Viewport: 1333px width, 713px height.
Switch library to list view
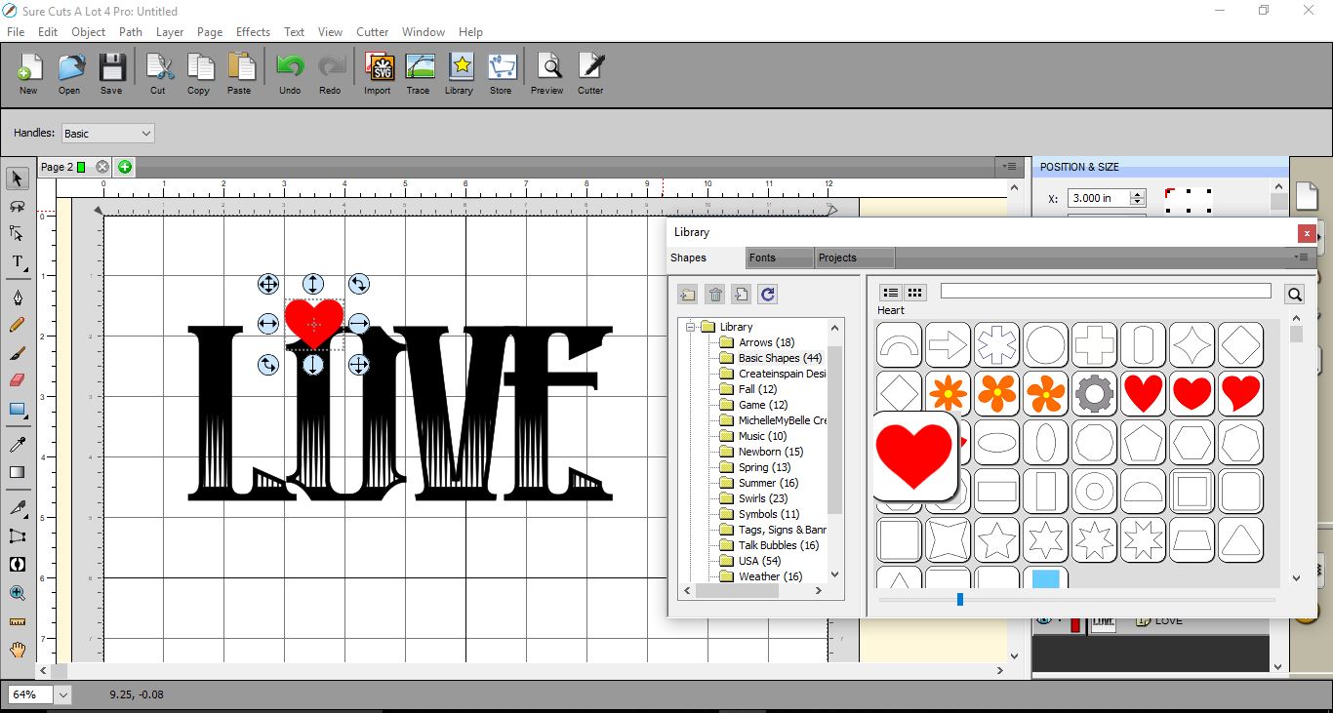891,293
